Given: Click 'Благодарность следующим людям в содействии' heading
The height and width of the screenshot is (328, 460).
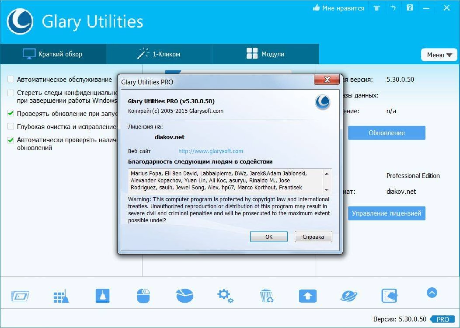Looking at the screenshot, I should pyautogui.click(x=200, y=162).
